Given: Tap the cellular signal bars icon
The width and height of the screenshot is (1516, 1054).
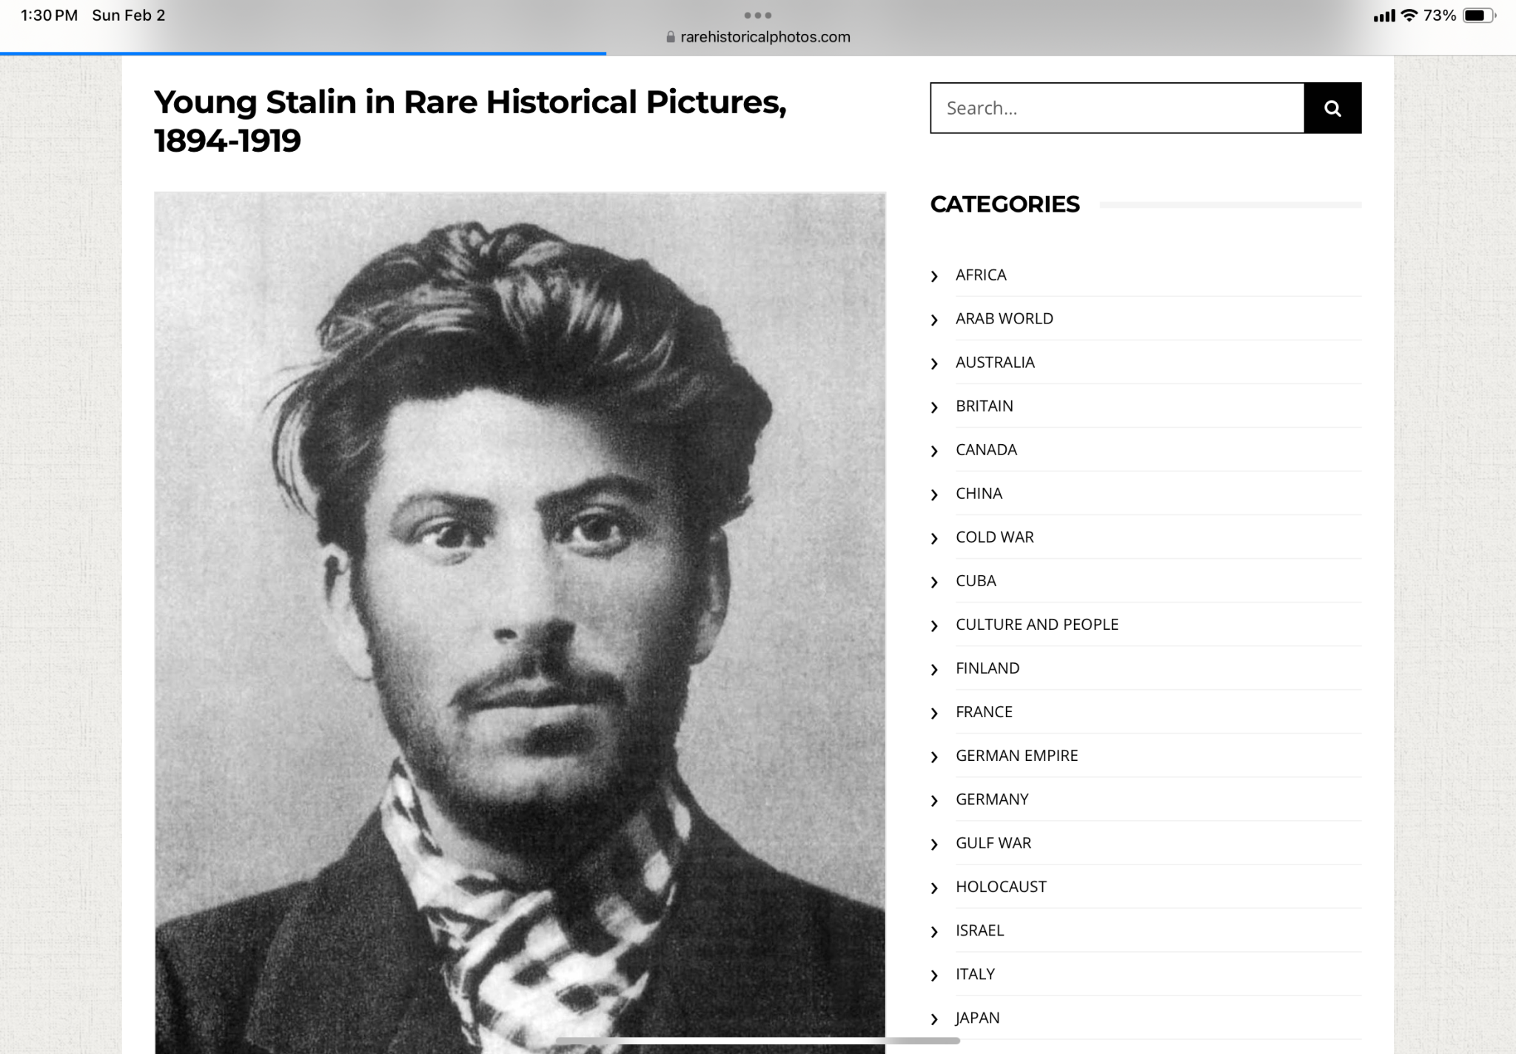Looking at the screenshot, I should coord(1383,16).
